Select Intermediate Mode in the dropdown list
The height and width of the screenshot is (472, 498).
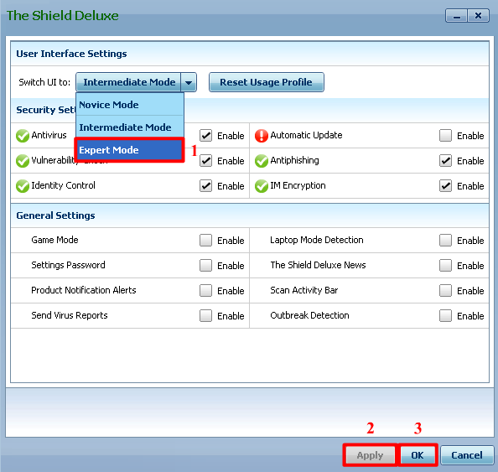point(130,127)
